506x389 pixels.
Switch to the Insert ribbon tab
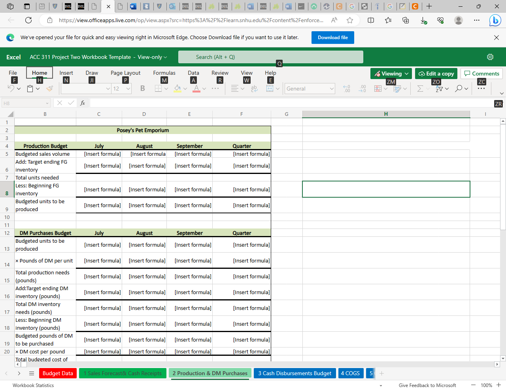(x=66, y=73)
